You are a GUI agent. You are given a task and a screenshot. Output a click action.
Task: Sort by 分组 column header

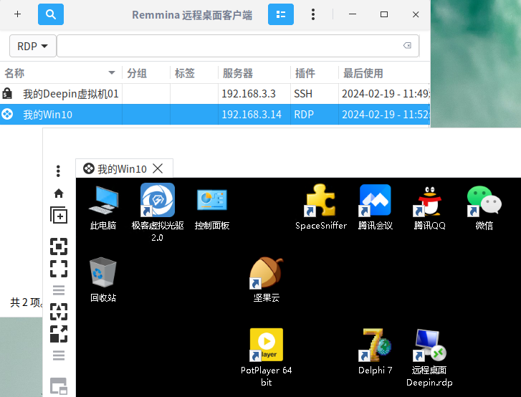pyautogui.click(x=146, y=73)
